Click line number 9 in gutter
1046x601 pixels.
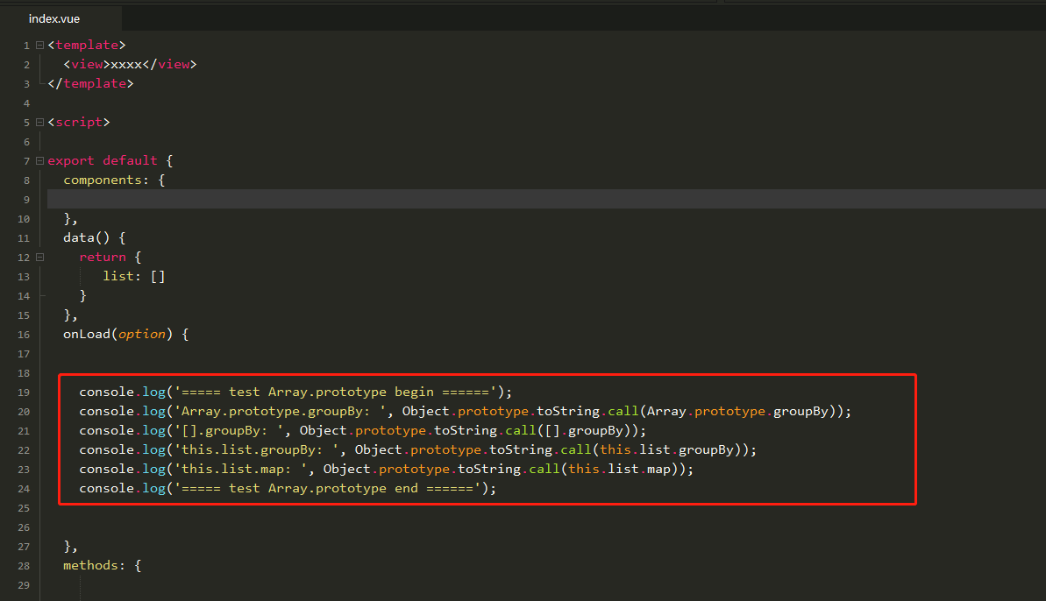[26, 199]
